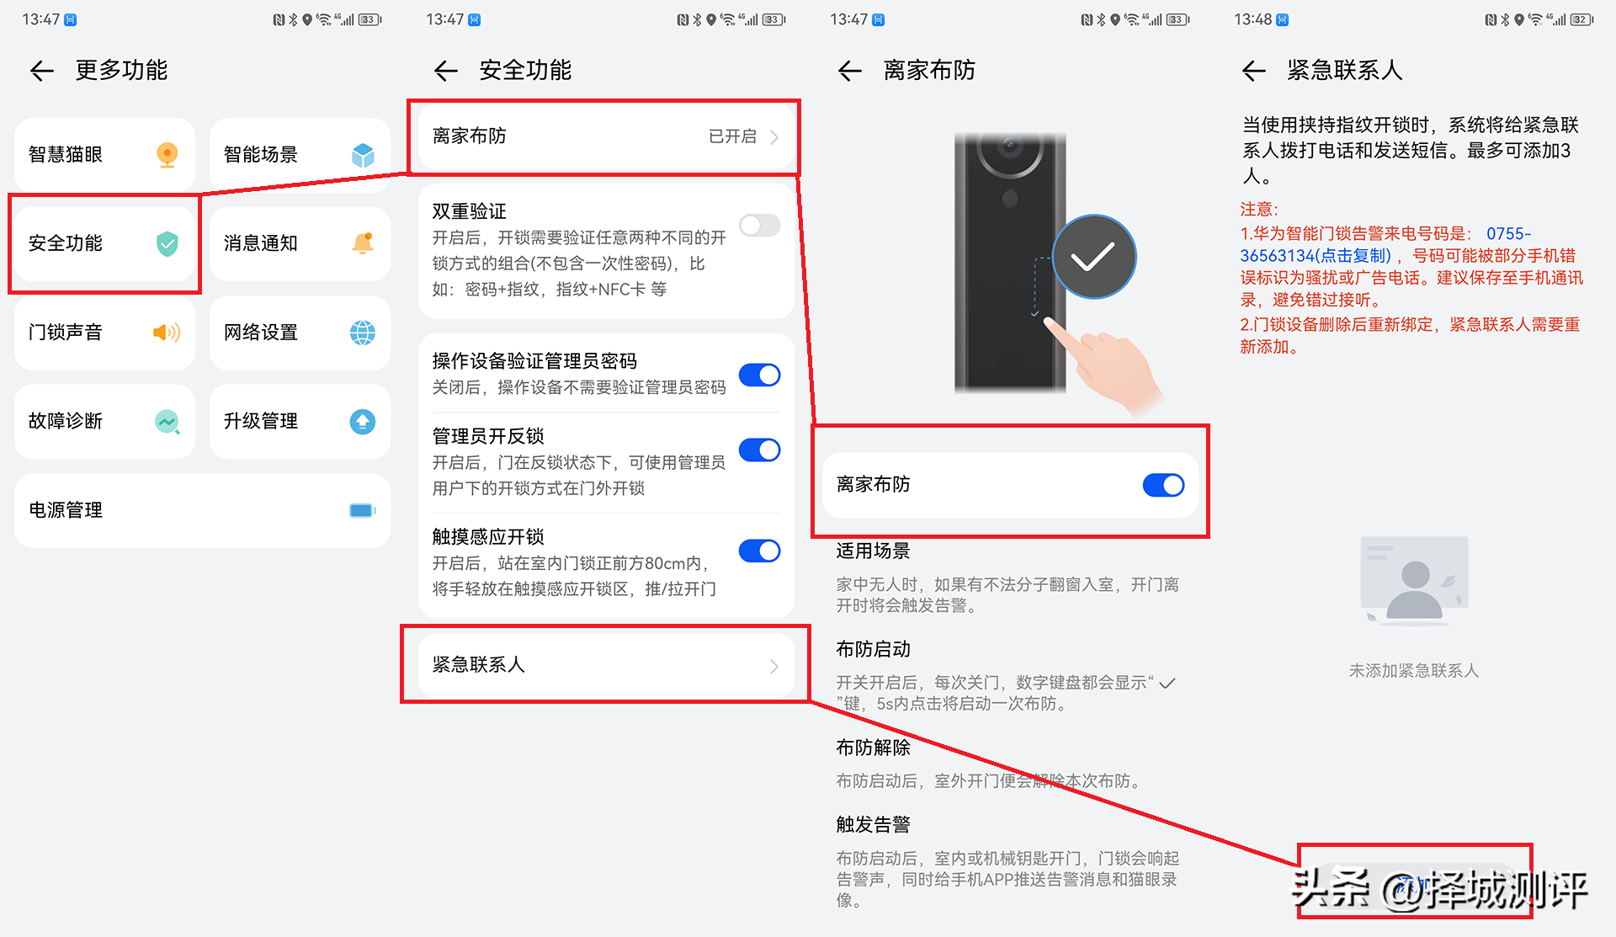Viewport: 1616px width, 937px height.
Task: Go back from 紧急联系人 page
Action: coord(1254,71)
